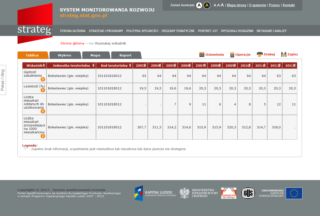Click Ministerstwo Infrastruktury i Rozwoju logo
Screen dimensions: 320x216
(x=199, y=193)
